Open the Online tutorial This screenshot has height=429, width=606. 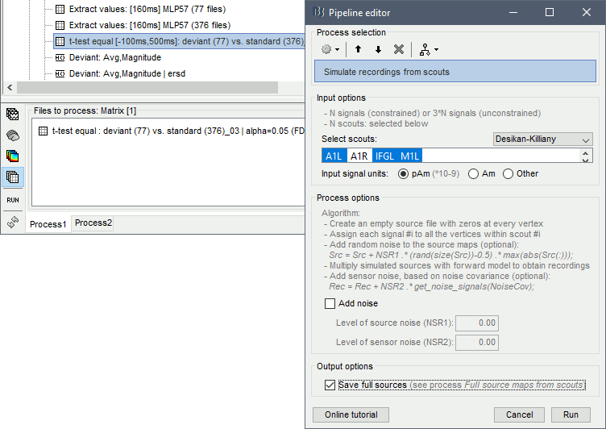(x=351, y=414)
